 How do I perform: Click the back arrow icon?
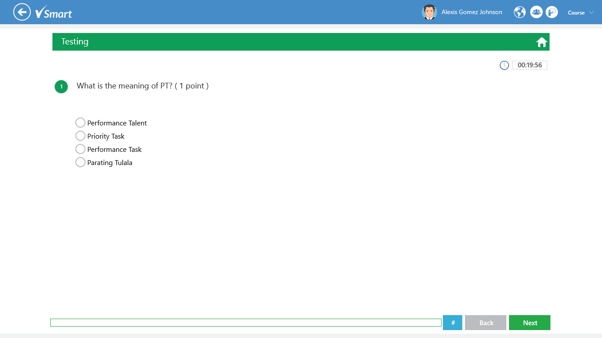click(x=22, y=12)
